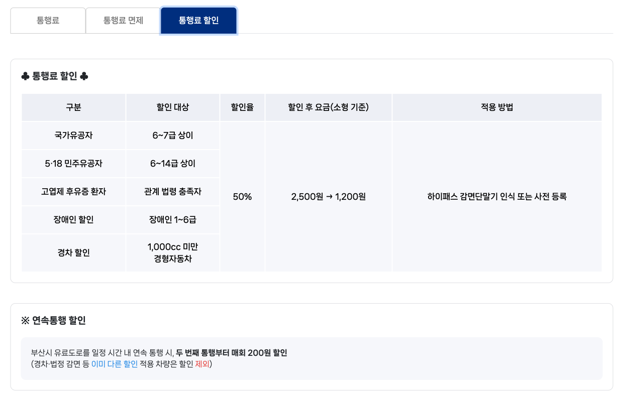Click the club symbol before 통행료 할인 heading

pyautogui.click(x=25, y=76)
